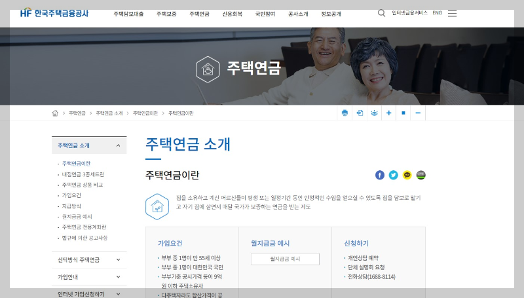The height and width of the screenshot is (298, 524).
Task: Open the hamburger menu icon
Action: (x=452, y=13)
